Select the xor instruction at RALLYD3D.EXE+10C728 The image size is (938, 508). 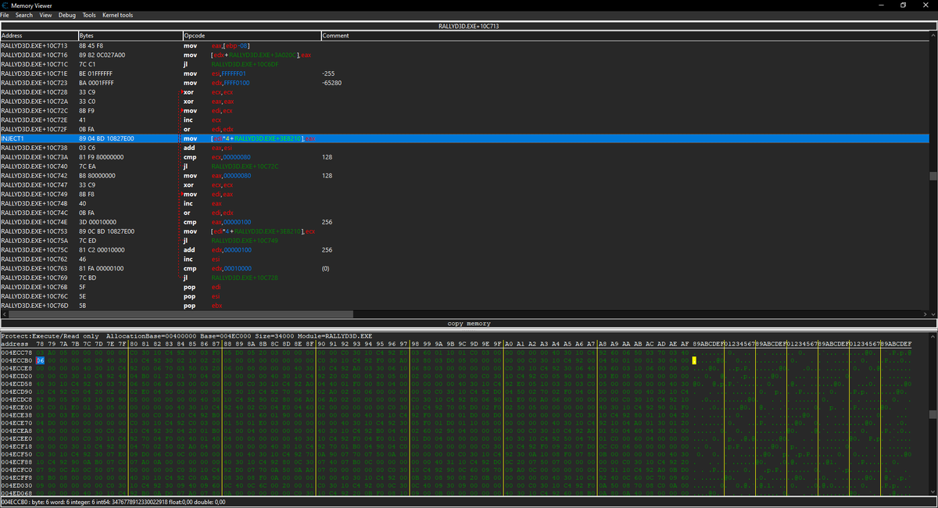[x=464, y=92]
